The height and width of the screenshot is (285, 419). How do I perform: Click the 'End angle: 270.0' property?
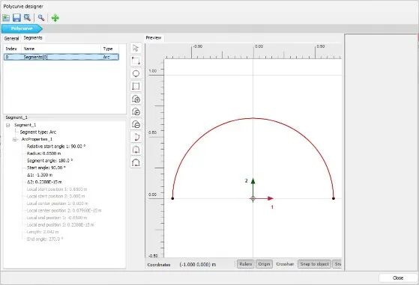tap(45, 239)
